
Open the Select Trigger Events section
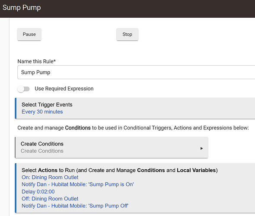point(135,108)
